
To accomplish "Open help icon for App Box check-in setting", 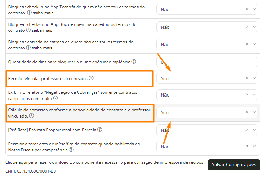I will tap(28, 30).
